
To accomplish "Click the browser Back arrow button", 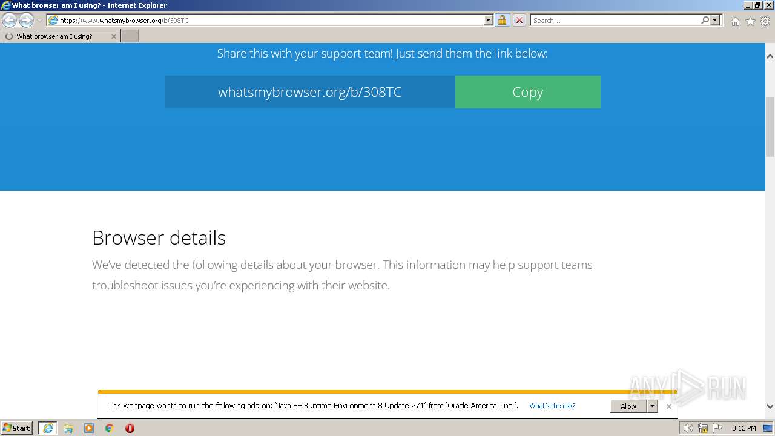I will [9, 20].
